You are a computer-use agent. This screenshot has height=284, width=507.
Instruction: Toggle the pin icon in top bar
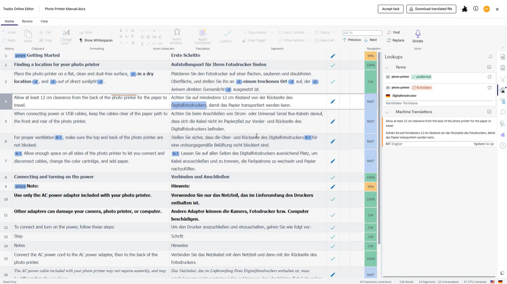point(464,9)
